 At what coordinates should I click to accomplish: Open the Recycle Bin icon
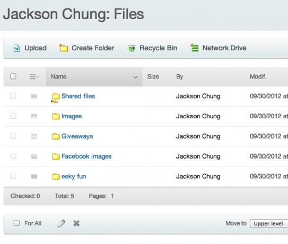click(x=132, y=48)
